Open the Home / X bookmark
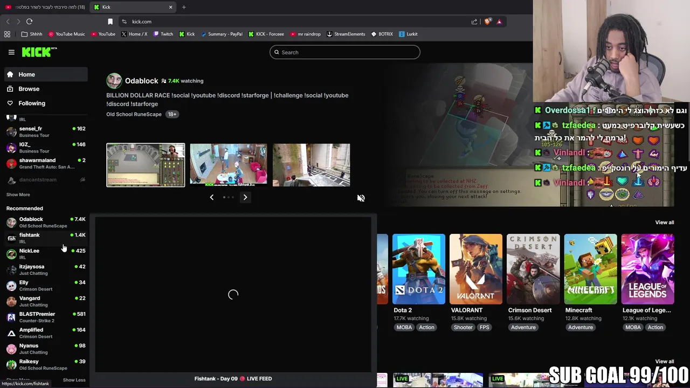The height and width of the screenshot is (388, 690). pyautogui.click(x=134, y=34)
